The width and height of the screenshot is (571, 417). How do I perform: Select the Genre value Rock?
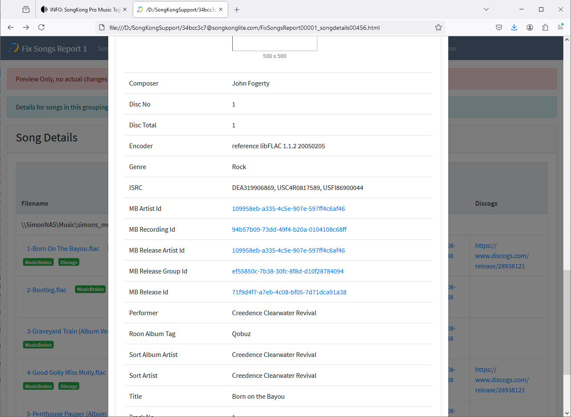click(x=239, y=167)
